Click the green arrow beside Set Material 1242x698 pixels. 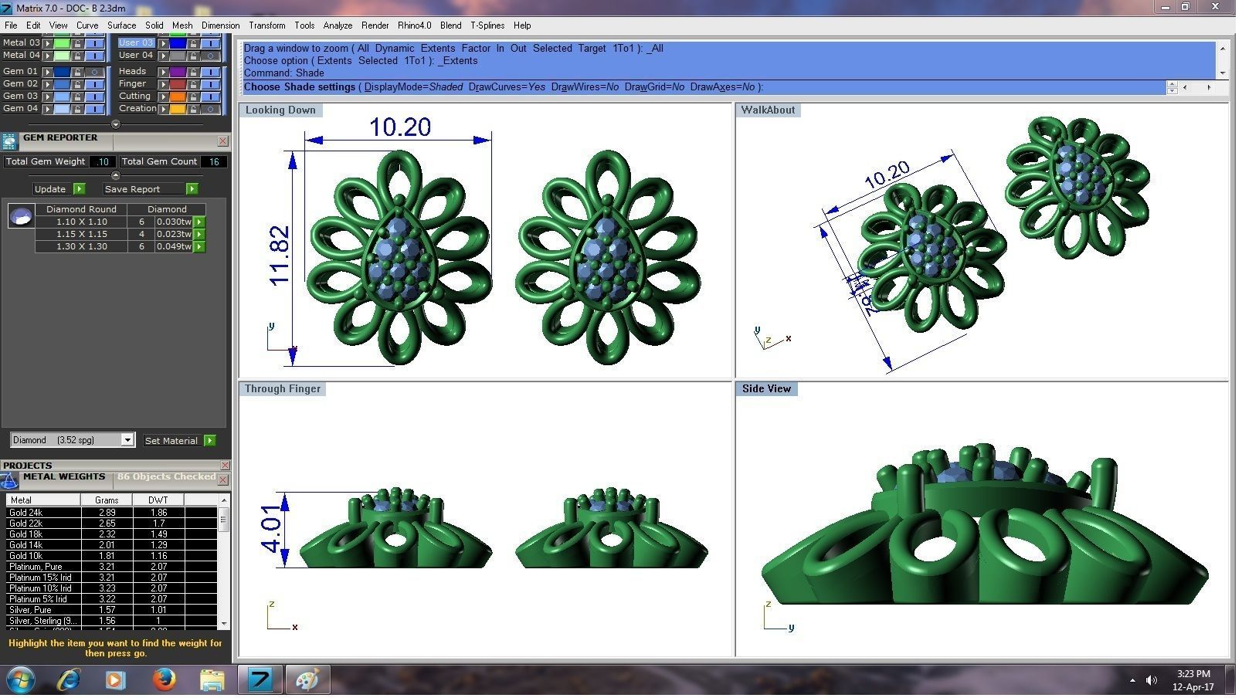pos(210,442)
